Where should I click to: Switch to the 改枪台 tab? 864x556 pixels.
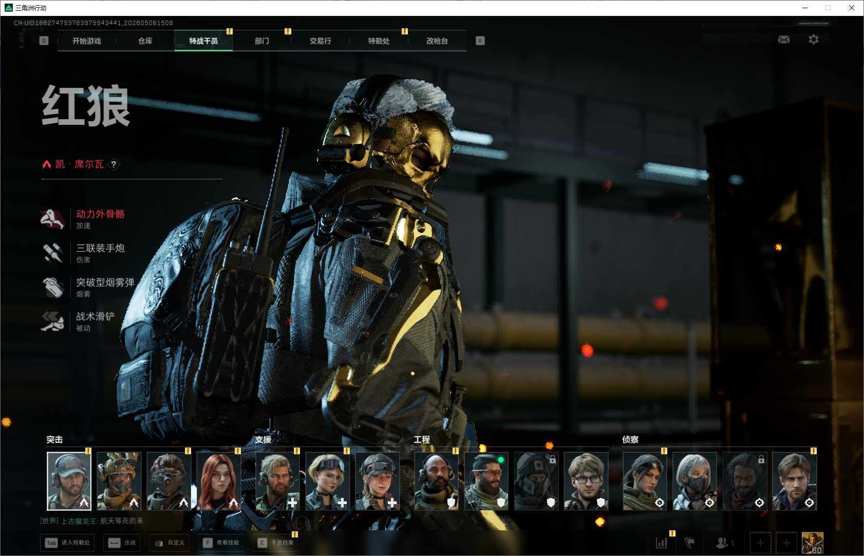437,41
